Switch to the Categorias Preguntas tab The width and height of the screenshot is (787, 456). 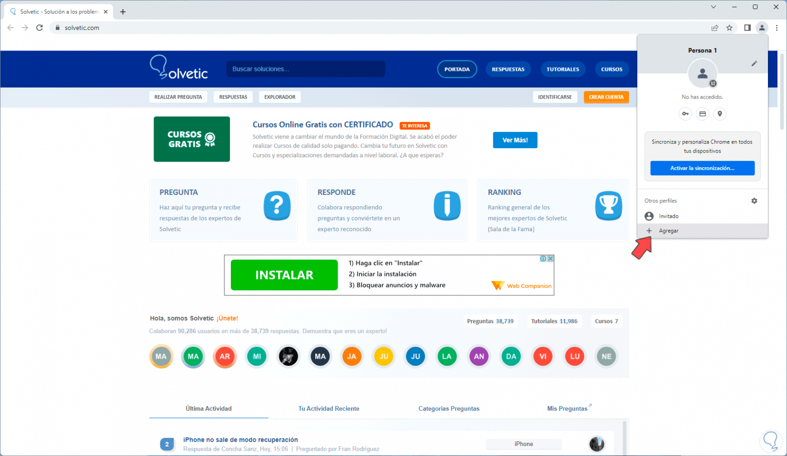click(x=449, y=409)
